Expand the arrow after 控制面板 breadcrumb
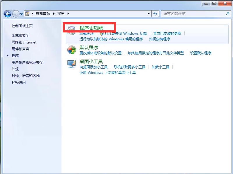The width and height of the screenshot is (233, 174). point(54,13)
